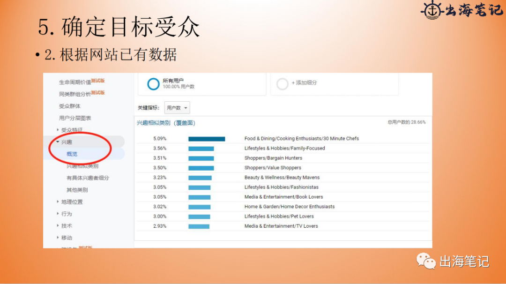Click Lifestyles & Hobbies/Pet Lovers row
Viewport: 506px width, 284px height.
click(283, 216)
